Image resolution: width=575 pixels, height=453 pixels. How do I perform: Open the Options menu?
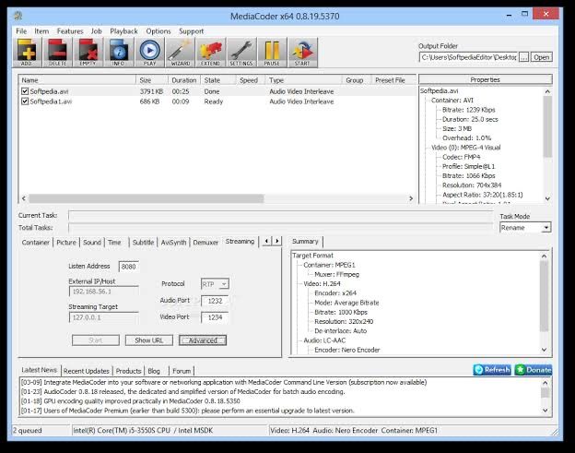pos(158,31)
